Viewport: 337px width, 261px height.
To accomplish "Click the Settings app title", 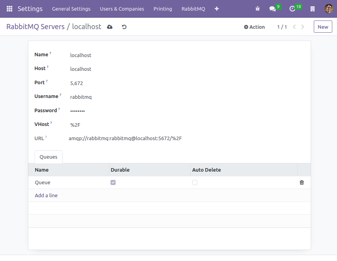I will pos(30,9).
